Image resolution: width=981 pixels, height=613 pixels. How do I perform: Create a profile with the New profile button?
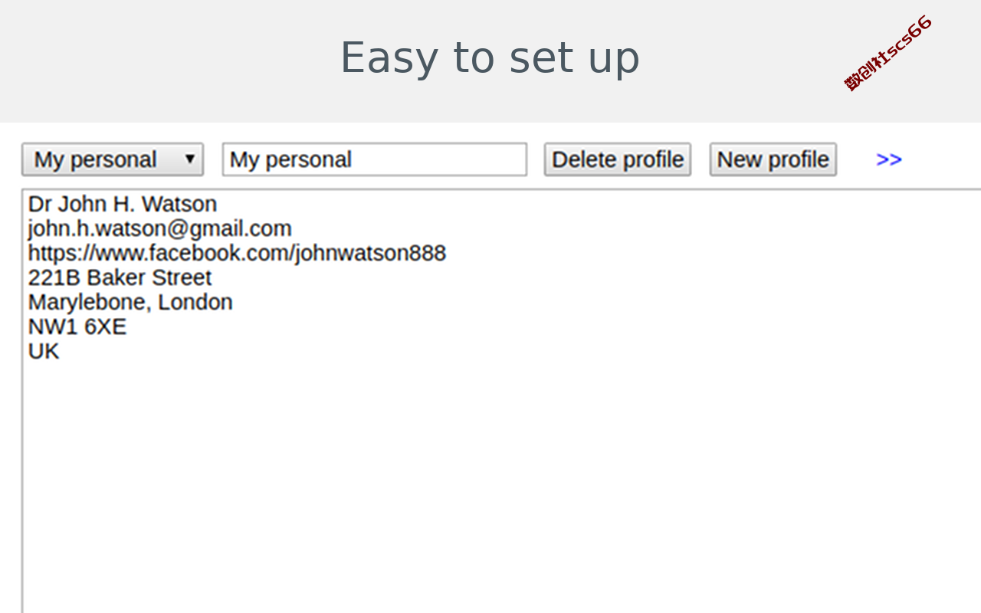(773, 159)
